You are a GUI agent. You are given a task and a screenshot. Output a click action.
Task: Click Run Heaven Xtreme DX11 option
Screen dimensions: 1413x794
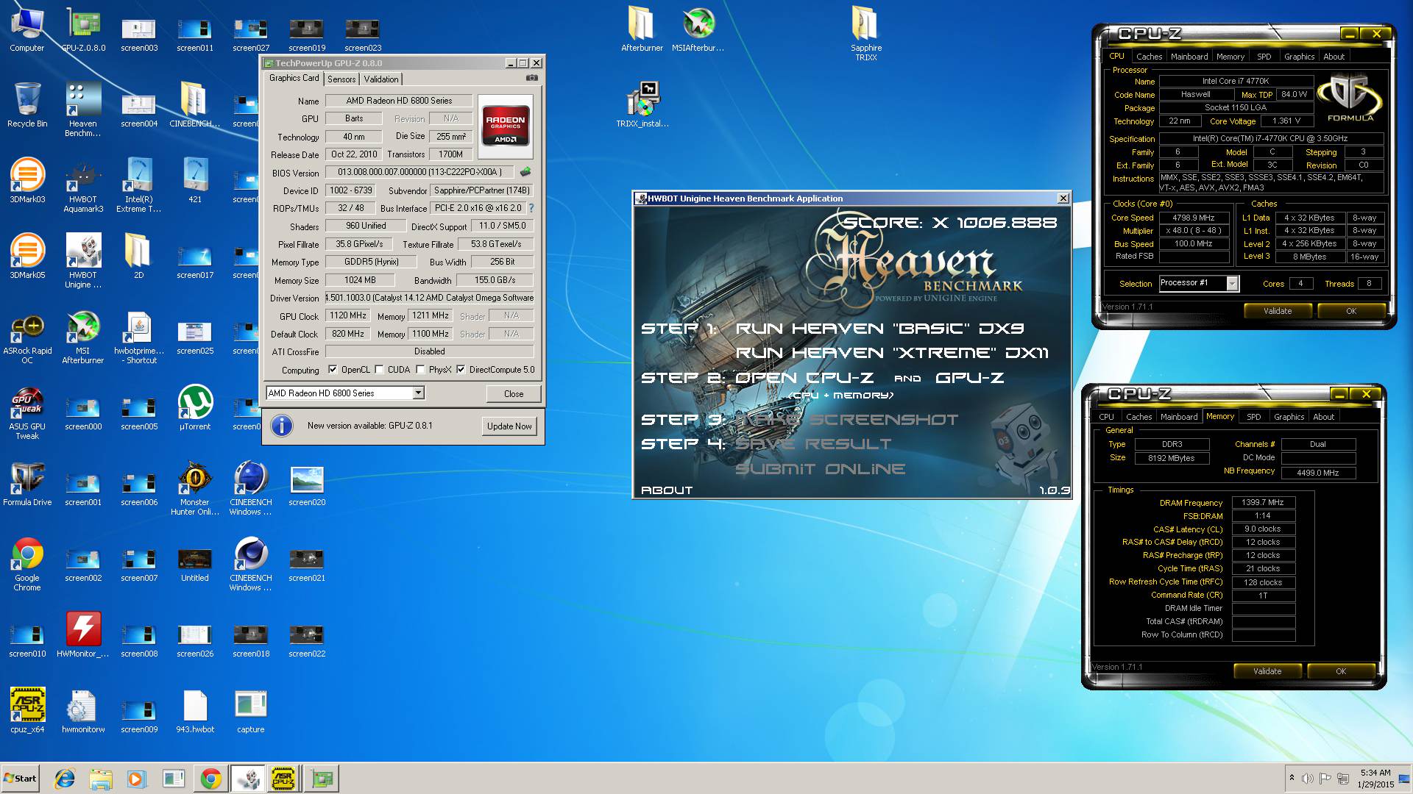coord(892,353)
